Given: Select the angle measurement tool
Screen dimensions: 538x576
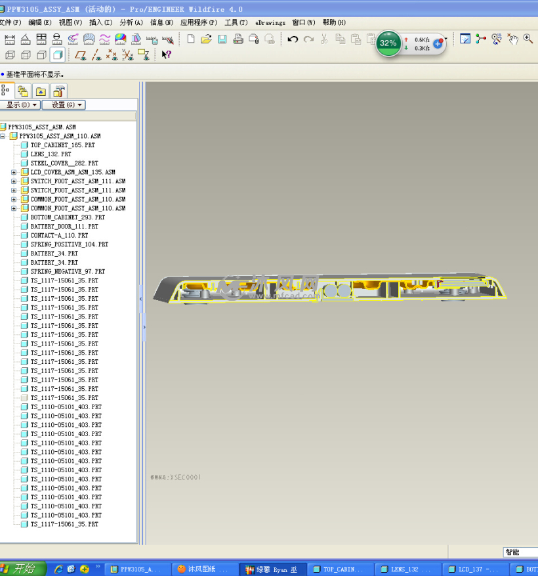Looking at the screenshot, I should click(26, 39).
